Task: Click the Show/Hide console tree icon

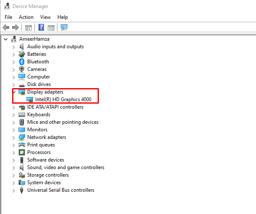Action: (28, 28)
